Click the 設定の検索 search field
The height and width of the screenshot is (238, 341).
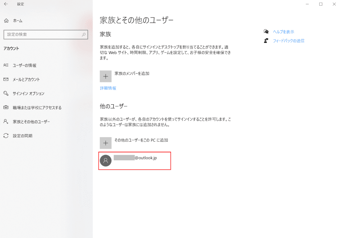point(46,35)
